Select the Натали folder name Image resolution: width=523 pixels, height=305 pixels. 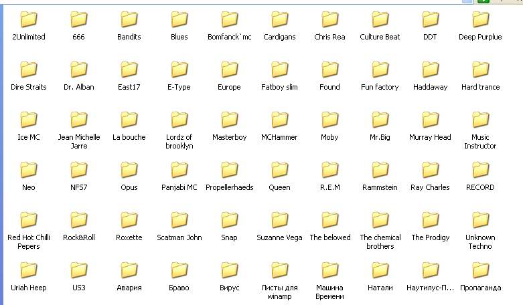tap(380, 288)
